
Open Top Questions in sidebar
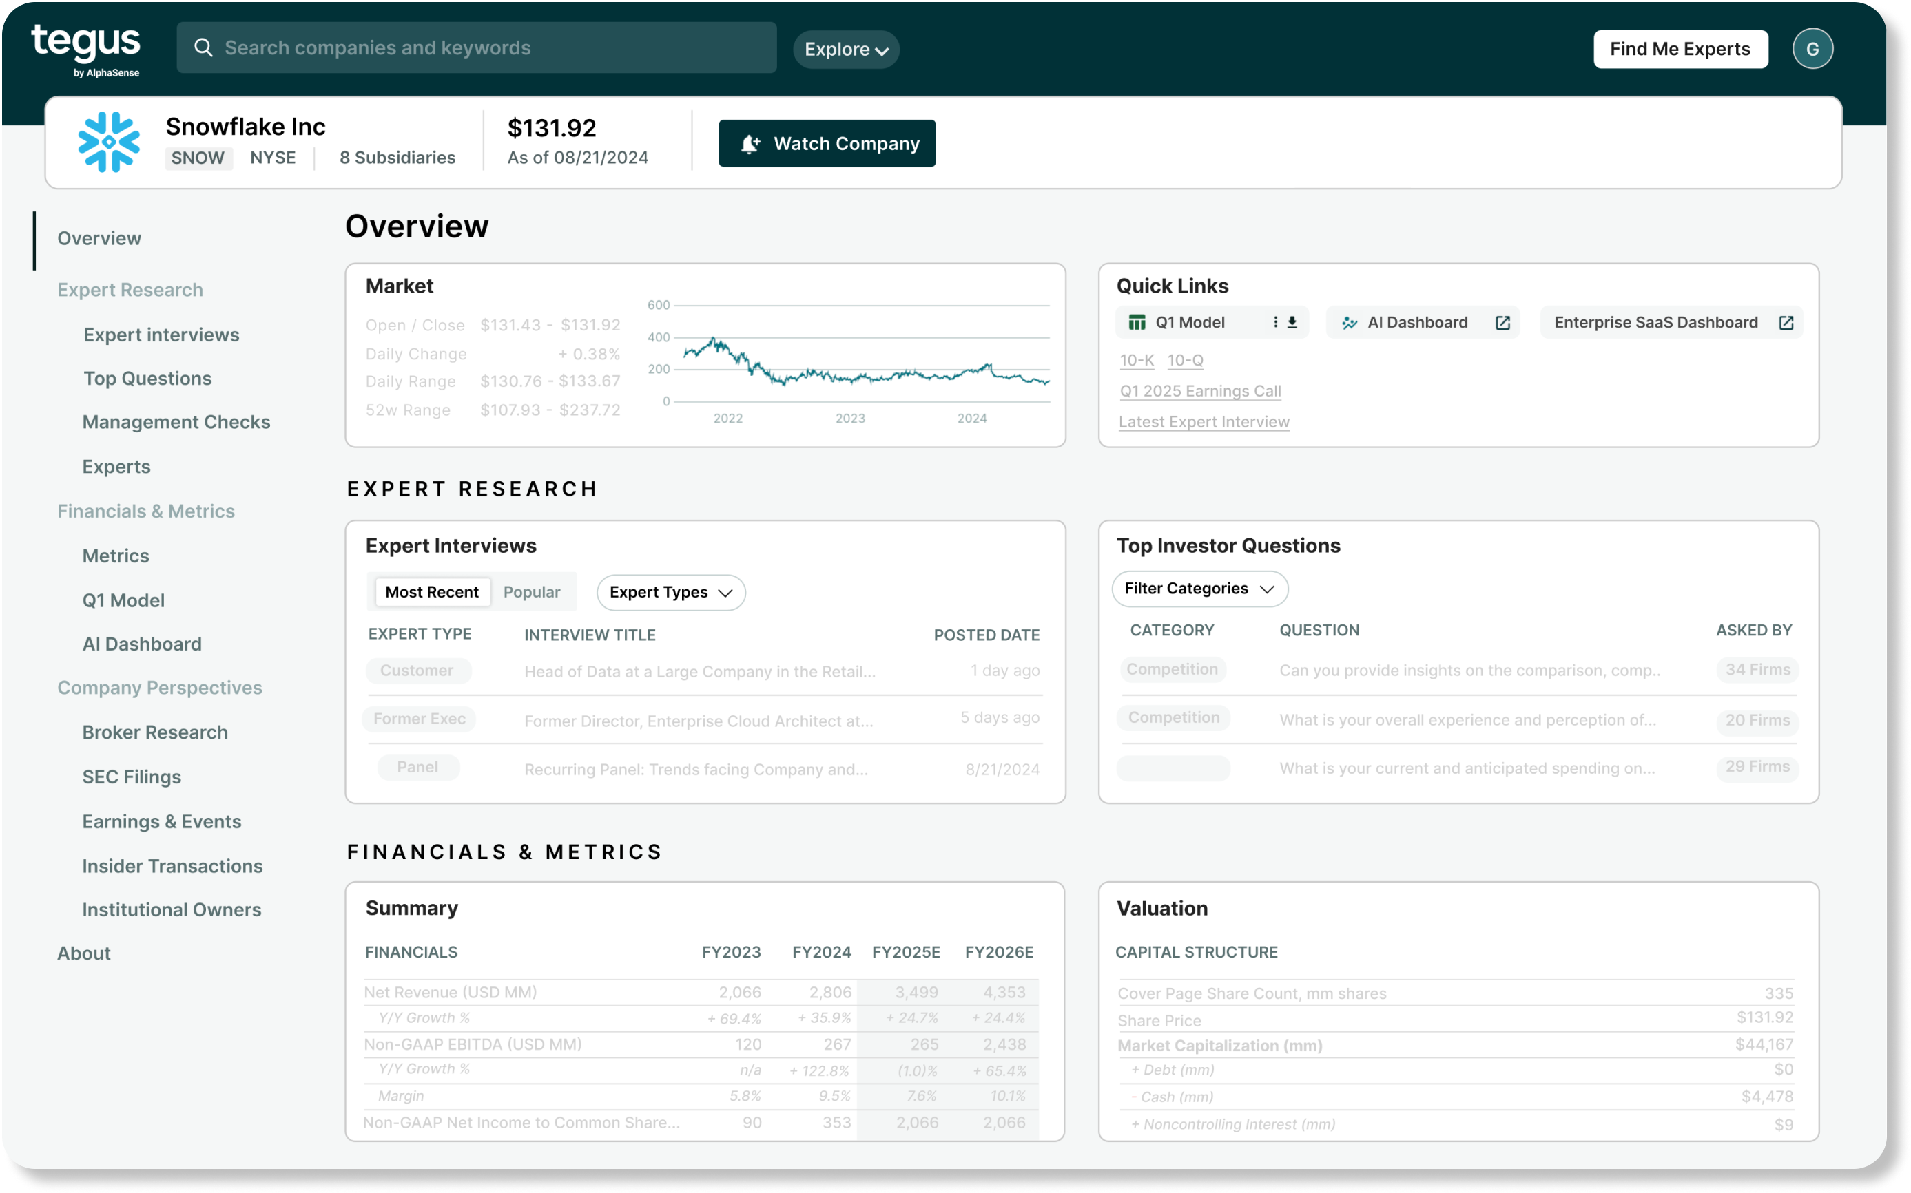pos(147,378)
